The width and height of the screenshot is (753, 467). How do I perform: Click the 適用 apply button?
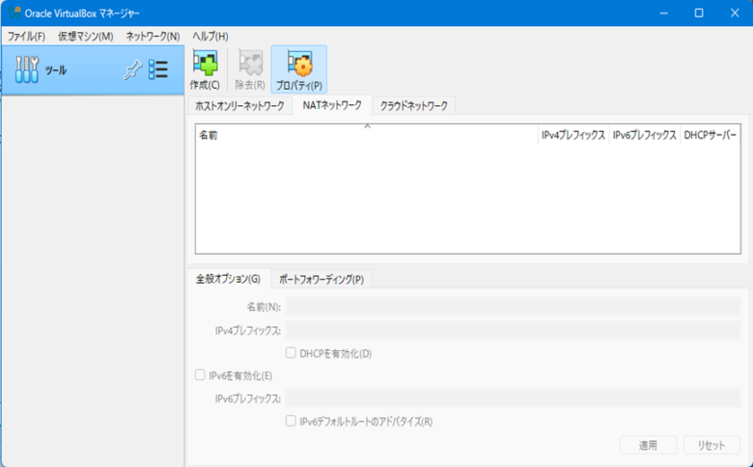click(x=649, y=445)
